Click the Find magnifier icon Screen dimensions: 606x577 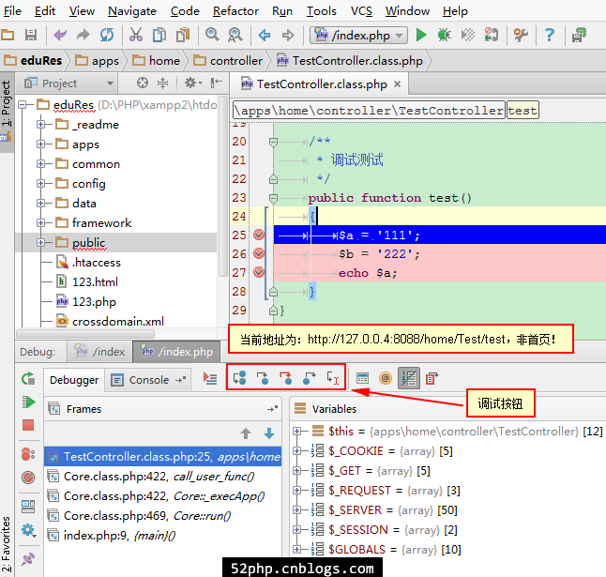click(212, 35)
